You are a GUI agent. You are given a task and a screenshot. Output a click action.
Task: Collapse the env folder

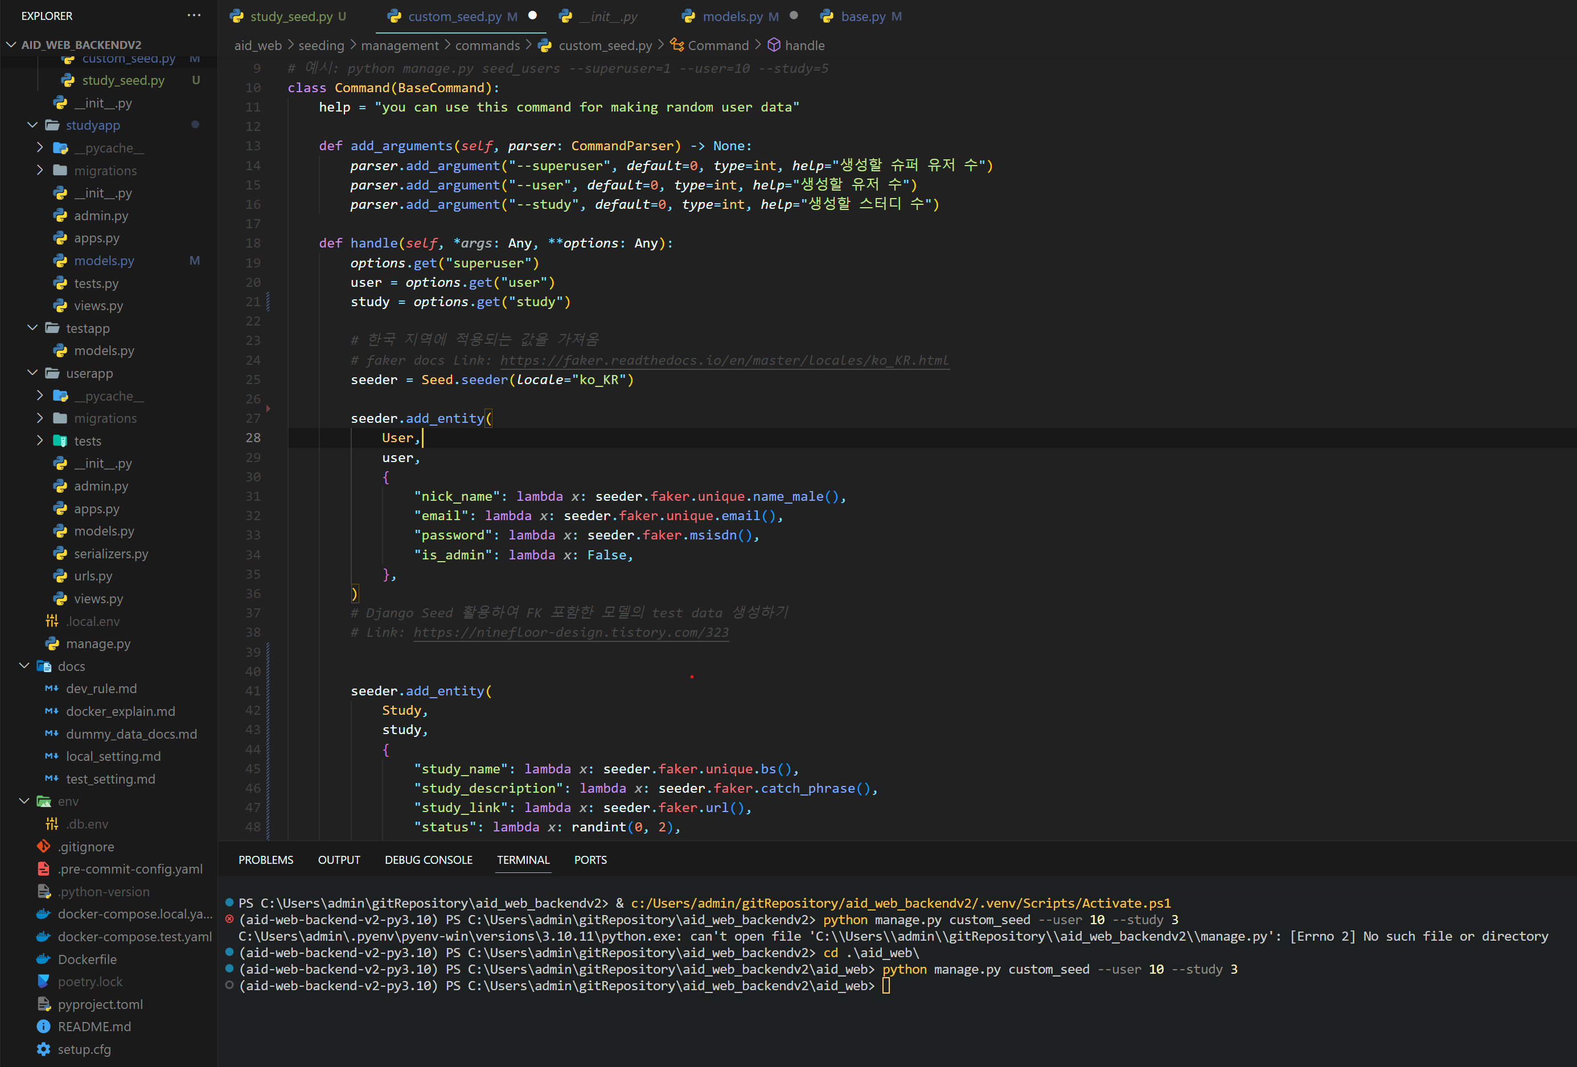tap(25, 801)
